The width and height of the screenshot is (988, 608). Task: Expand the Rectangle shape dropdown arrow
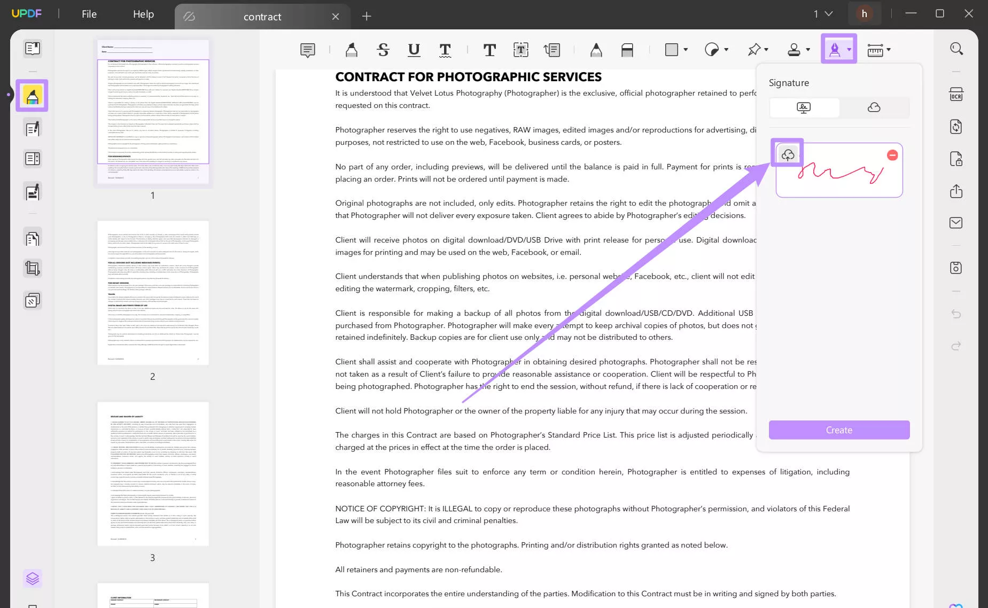point(686,50)
